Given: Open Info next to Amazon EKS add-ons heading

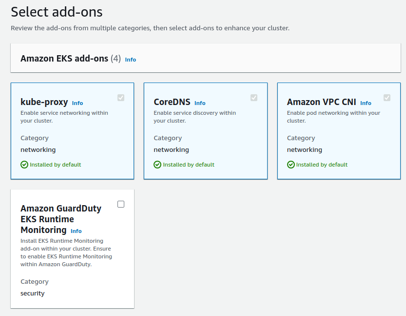Looking at the screenshot, I should pyautogui.click(x=130, y=60).
